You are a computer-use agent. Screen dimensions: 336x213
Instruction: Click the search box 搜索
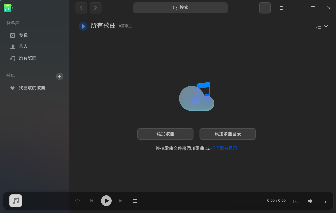(x=181, y=8)
